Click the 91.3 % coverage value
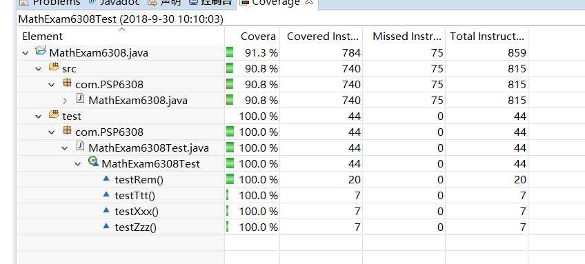 (x=261, y=53)
